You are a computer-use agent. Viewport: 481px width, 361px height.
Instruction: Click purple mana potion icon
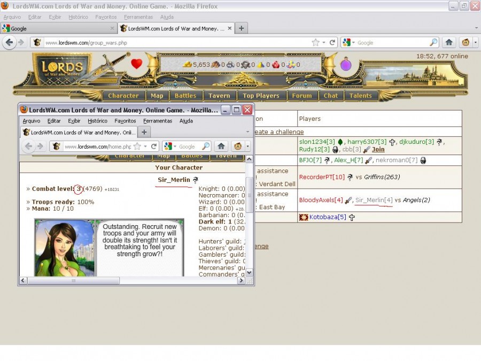pos(346,64)
